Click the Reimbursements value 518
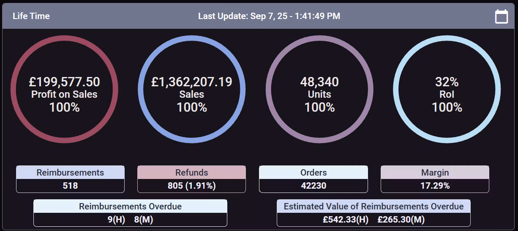The image size is (518, 231). coord(70,186)
